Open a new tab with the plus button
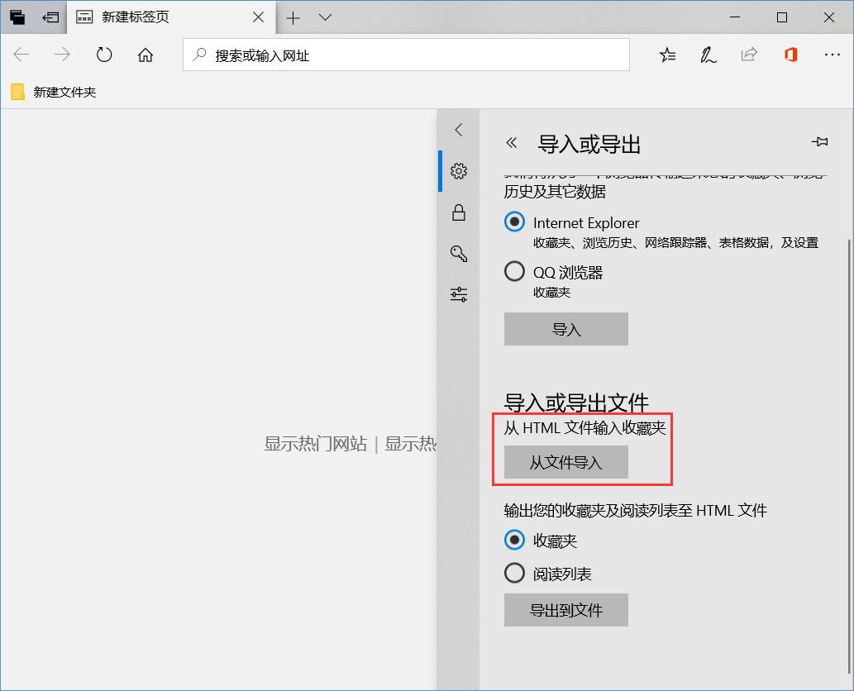Image resolution: width=854 pixels, height=691 pixels. pos(293,17)
